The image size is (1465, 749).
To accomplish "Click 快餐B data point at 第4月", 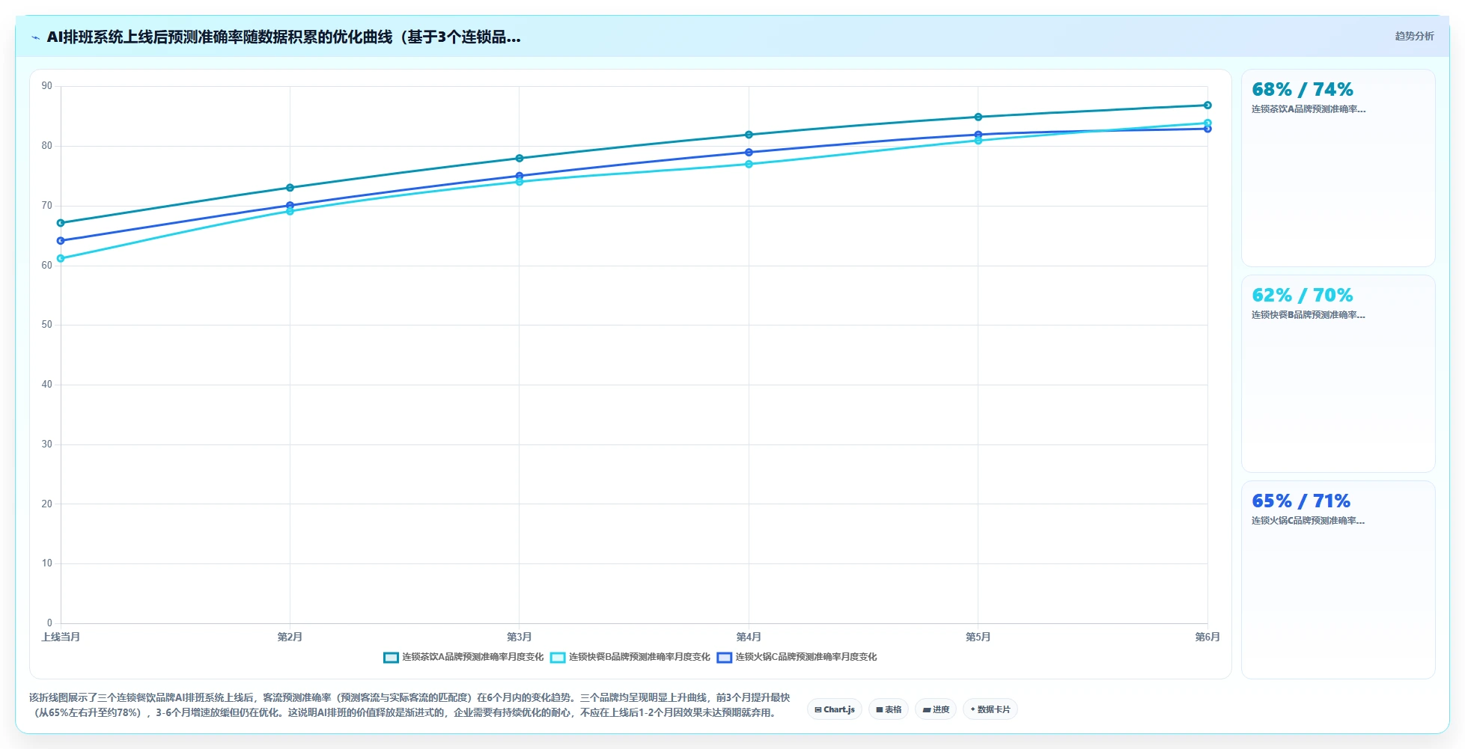I will tap(749, 164).
